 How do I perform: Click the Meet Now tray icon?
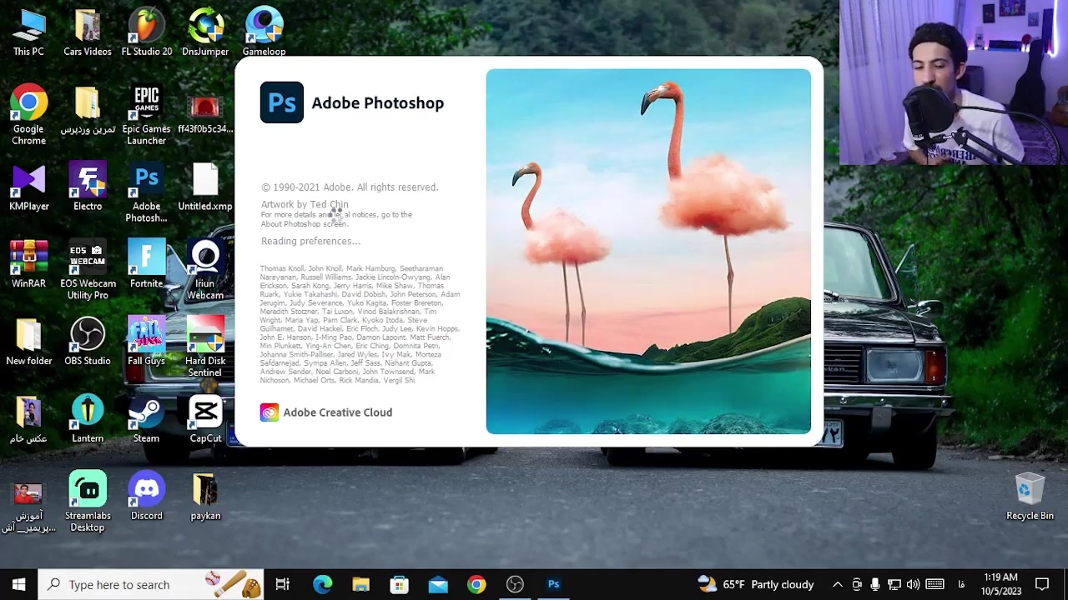(x=857, y=584)
